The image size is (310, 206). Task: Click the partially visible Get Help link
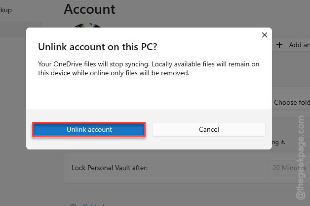tap(93, 205)
